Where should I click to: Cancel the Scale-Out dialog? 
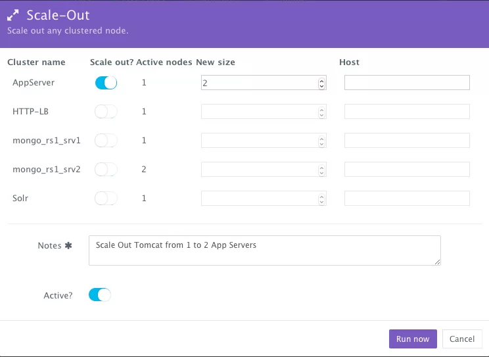(462, 339)
